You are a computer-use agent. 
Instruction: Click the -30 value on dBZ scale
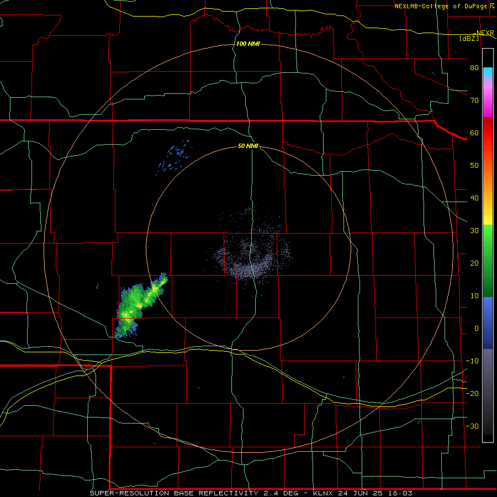point(472,426)
